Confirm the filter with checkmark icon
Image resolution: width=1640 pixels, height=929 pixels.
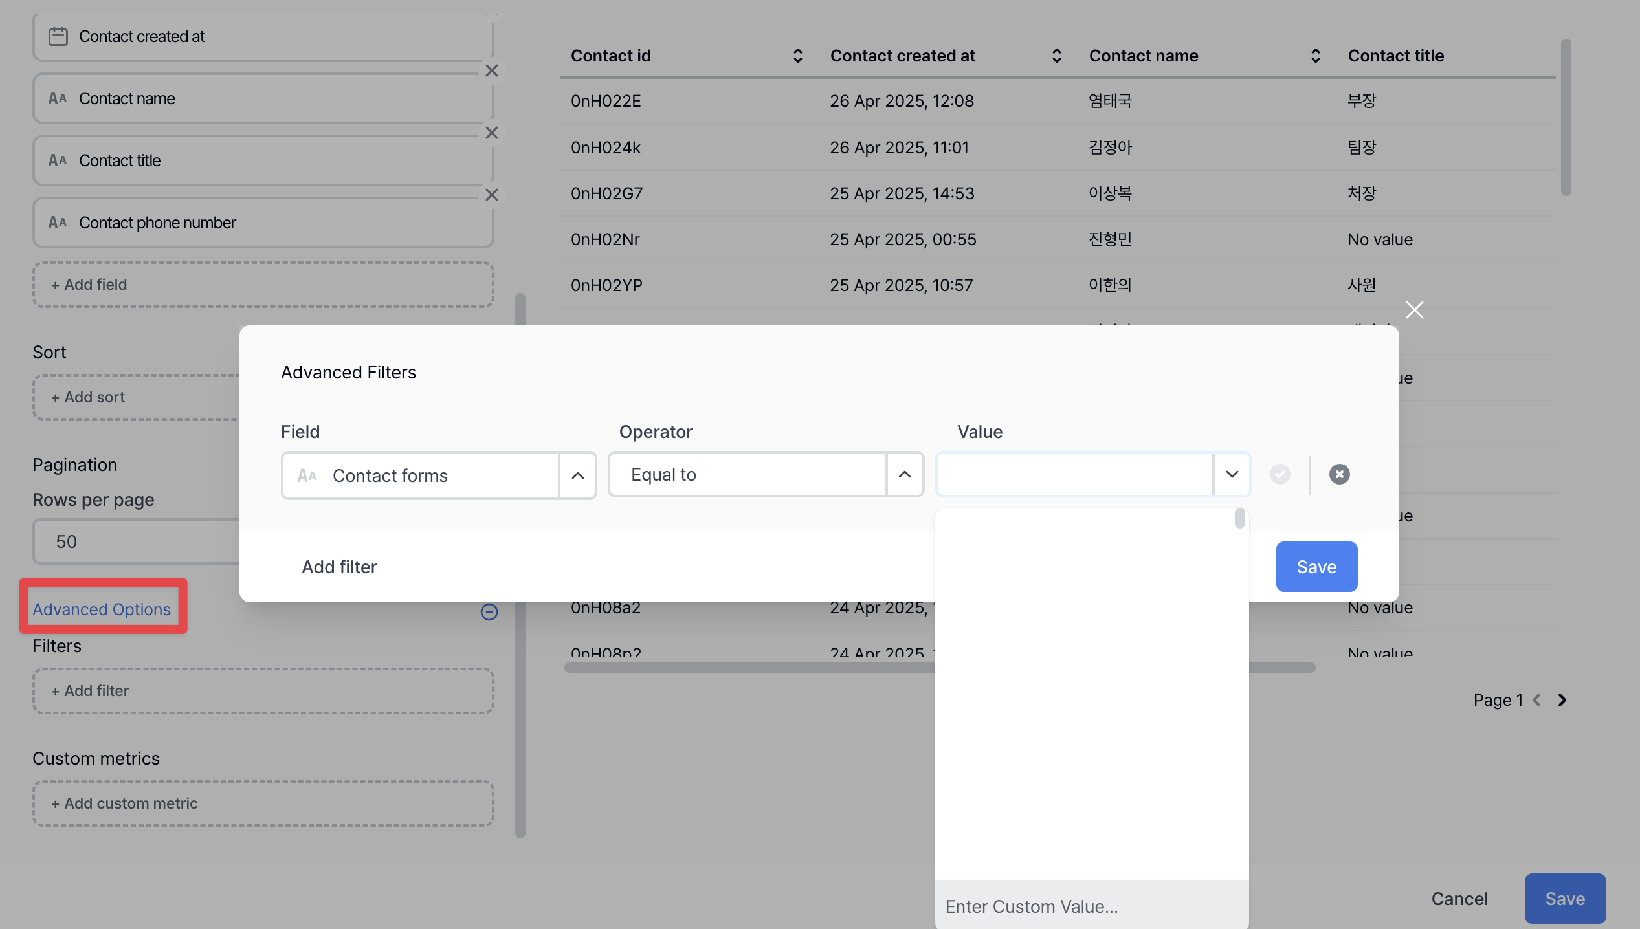tap(1280, 474)
